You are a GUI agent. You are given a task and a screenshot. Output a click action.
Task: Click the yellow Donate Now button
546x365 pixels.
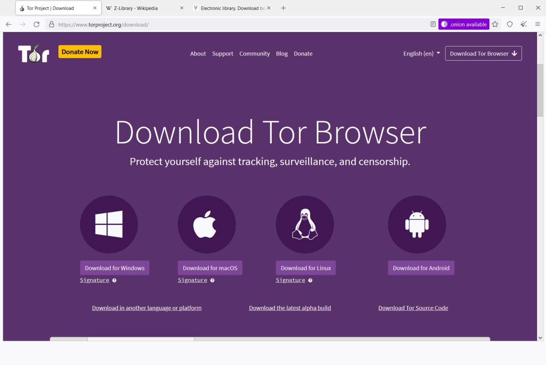pyautogui.click(x=80, y=52)
